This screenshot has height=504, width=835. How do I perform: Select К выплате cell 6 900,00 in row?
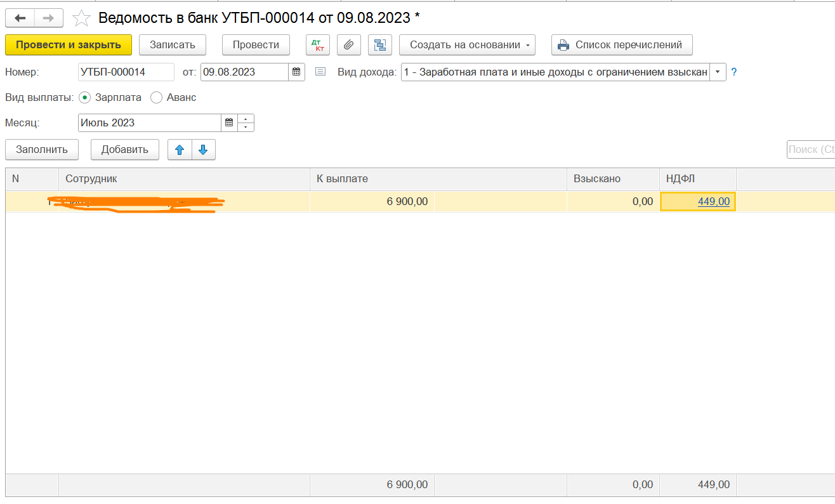[x=372, y=202]
